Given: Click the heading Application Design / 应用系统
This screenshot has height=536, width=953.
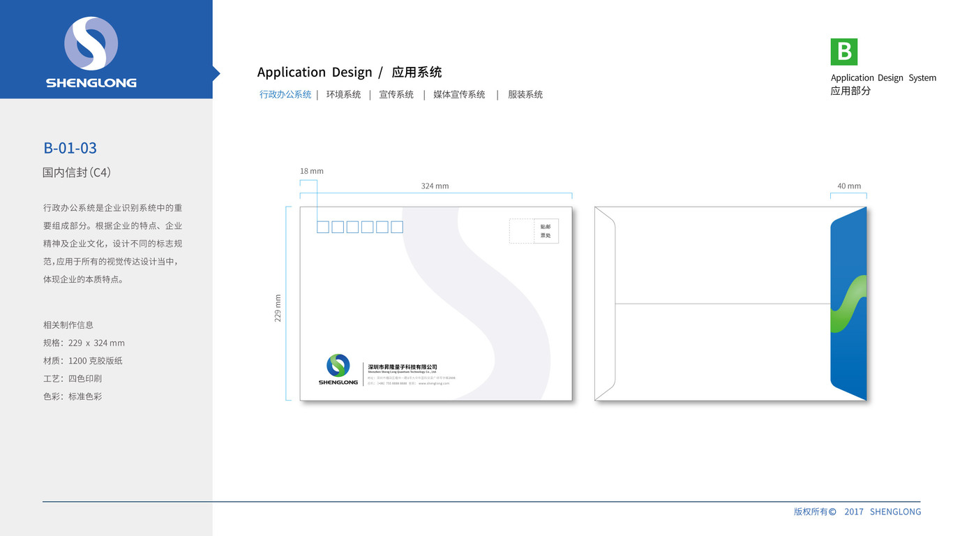Looking at the screenshot, I should coord(350,72).
